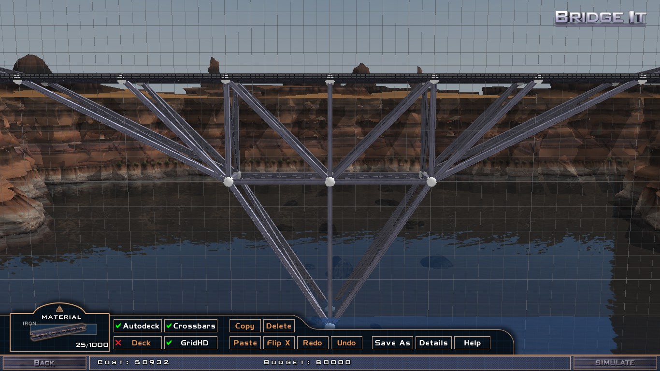Screen dimensions: 660x371
Task: Undo the last bridge edit
Action: [346, 343]
